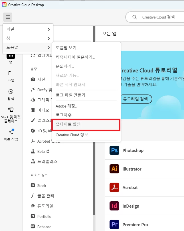This screenshot has height=231, width=184.
Task: Expand the 창 submenu arrow
Action: pyautogui.click(x=49, y=38)
